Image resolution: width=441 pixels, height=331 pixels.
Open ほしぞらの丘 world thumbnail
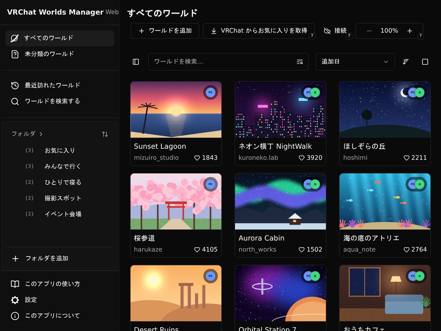pos(385,110)
